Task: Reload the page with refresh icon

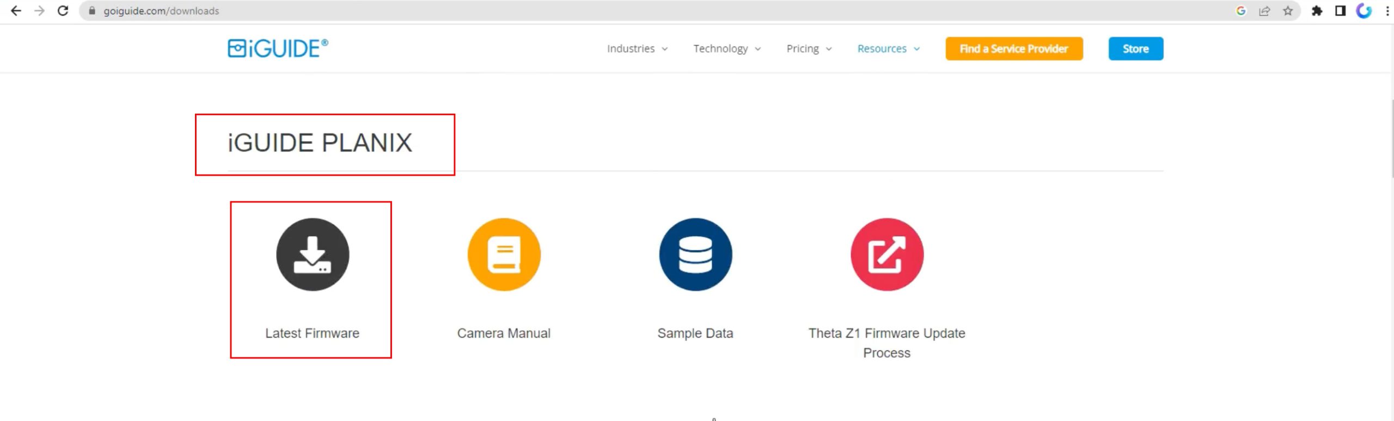Action: tap(63, 11)
